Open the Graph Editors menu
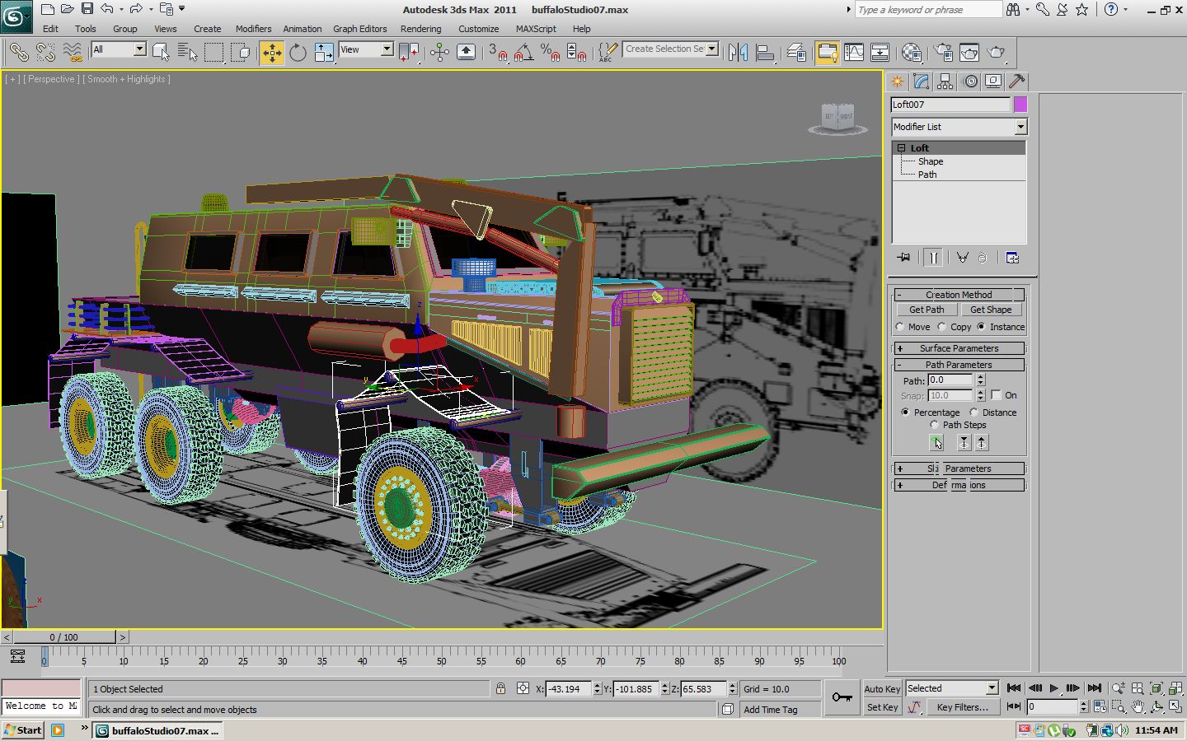 (x=359, y=29)
